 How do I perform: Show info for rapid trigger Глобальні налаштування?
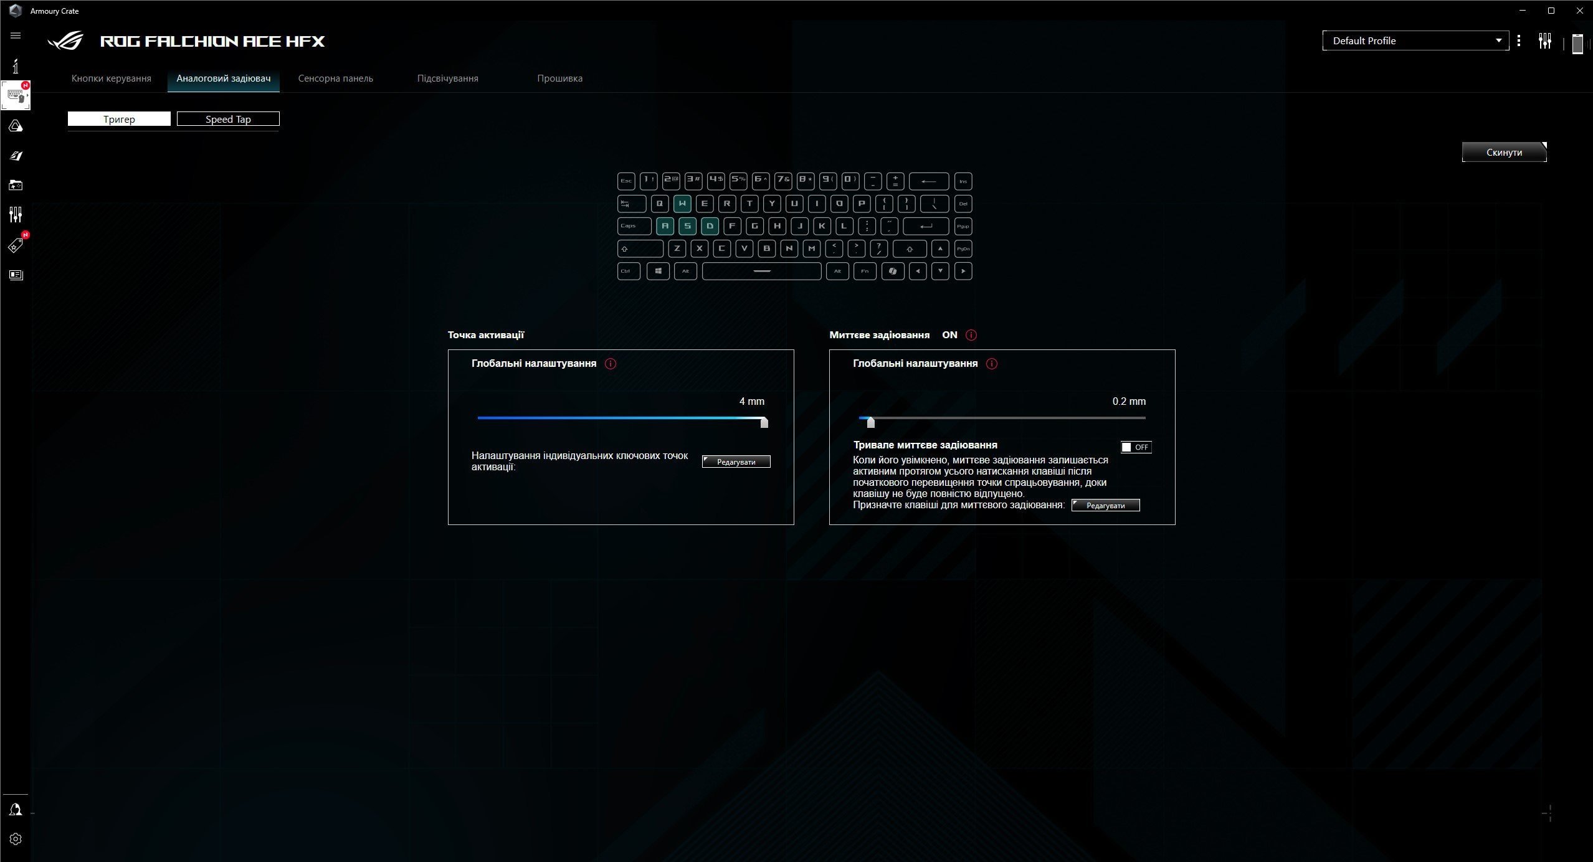992,364
